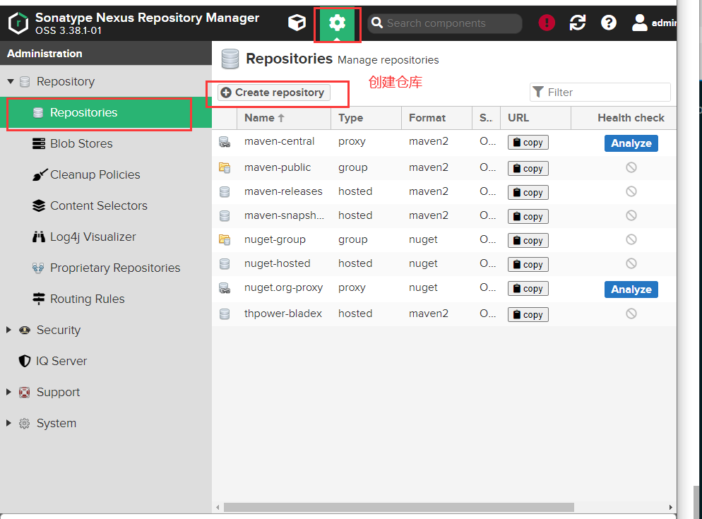Click the disabled health check icon for thpower-bladex
The width and height of the screenshot is (702, 519).
[631, 314]
